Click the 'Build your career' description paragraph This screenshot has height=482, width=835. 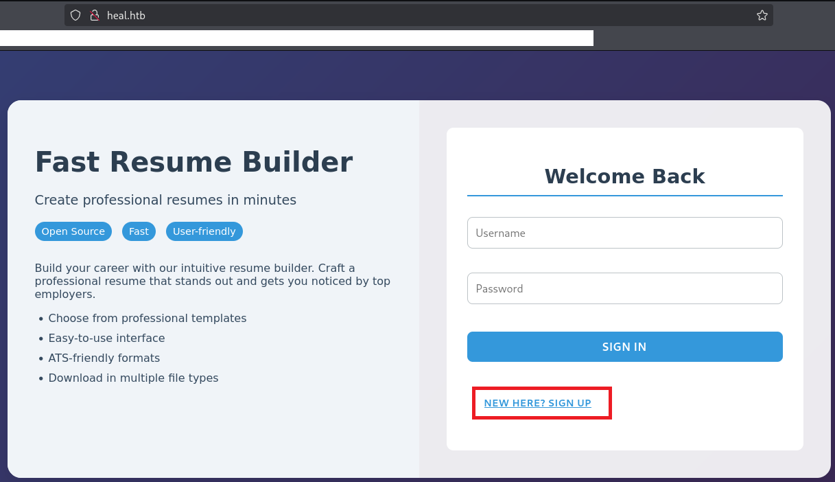(x=213, y=281)
